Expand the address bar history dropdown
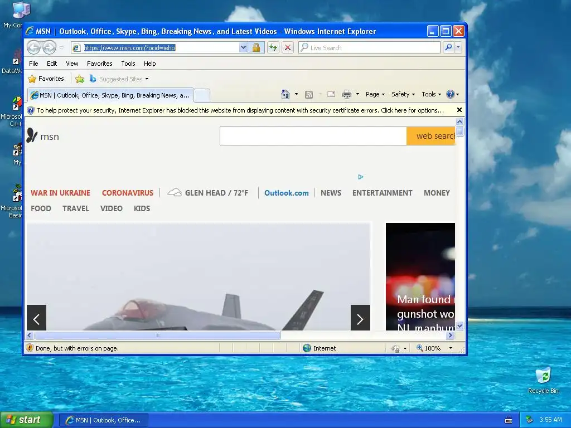The width and height of the screenshot is (571, 428). [x=243, y=48]
